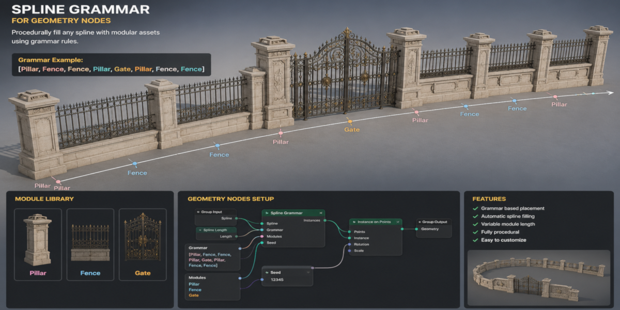620x310 pixels.
Task: Toggle the Automatic spline filling checkmark
Action: (x=475, y=216)
